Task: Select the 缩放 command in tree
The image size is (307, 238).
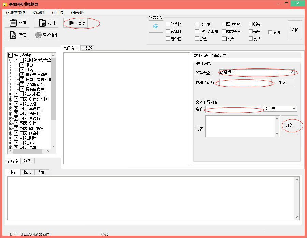Action: coord(29,65)
